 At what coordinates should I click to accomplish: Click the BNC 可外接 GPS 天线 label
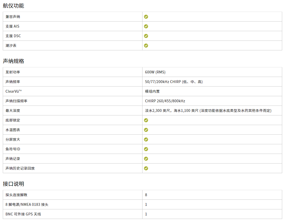click(23, 214)
